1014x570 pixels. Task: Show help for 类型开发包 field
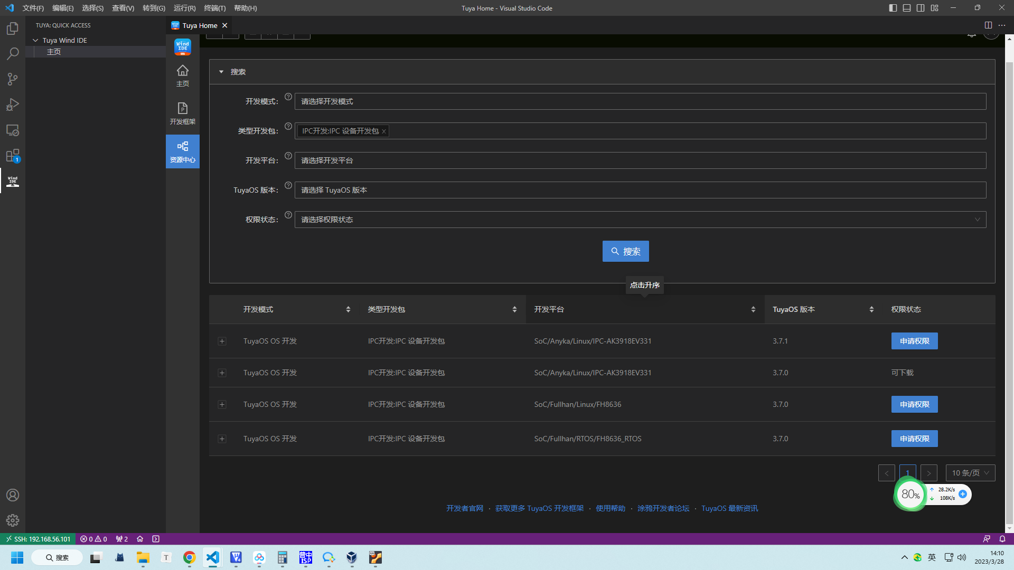coord(288,126)
